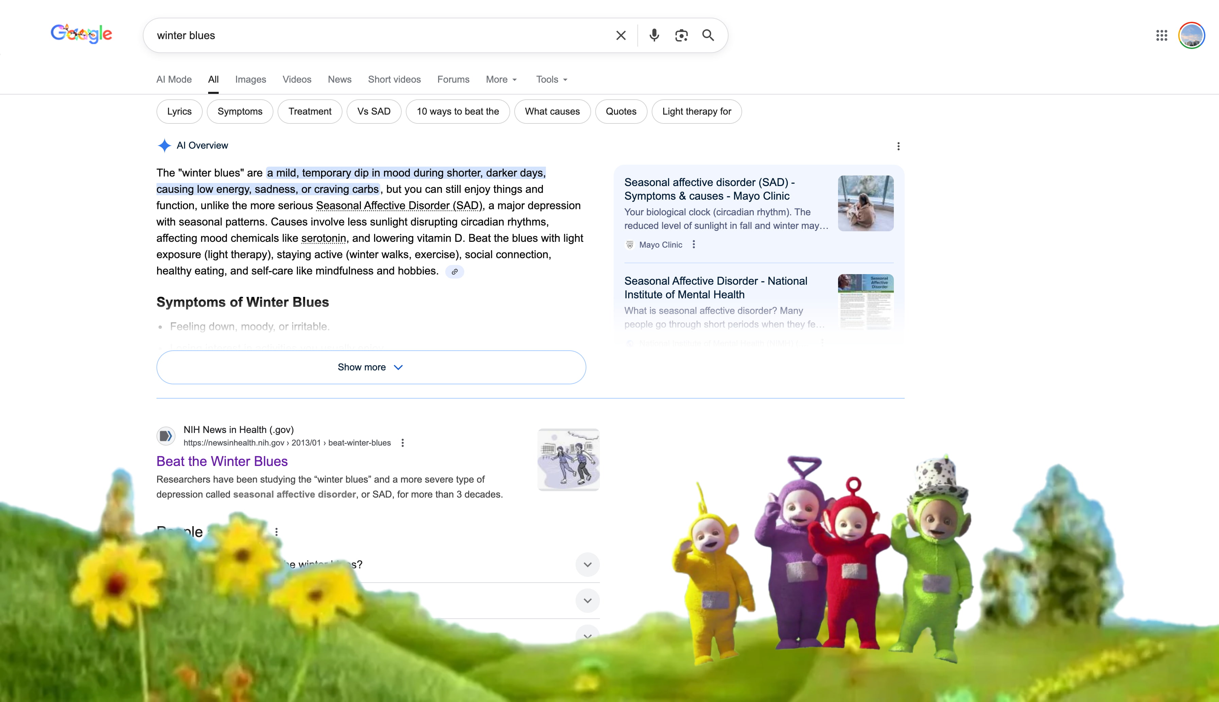
Task: Switch to the AI Mode tab
Action: click(x=173, y=80)
